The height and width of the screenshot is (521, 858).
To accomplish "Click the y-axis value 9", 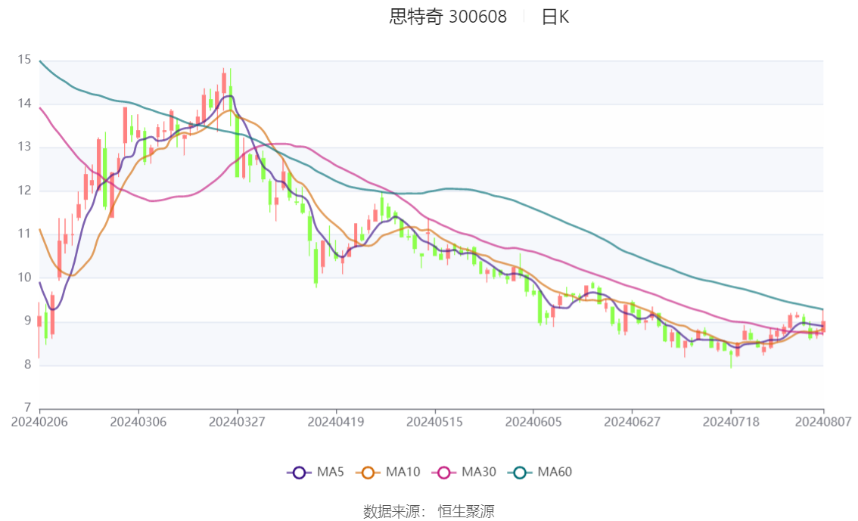I will 27,321.
